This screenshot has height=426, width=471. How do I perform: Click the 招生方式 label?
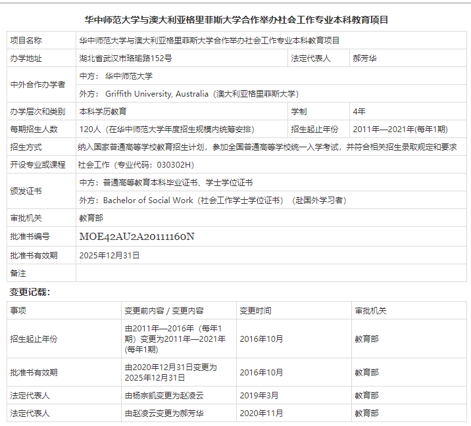click(x=26, y=147)
